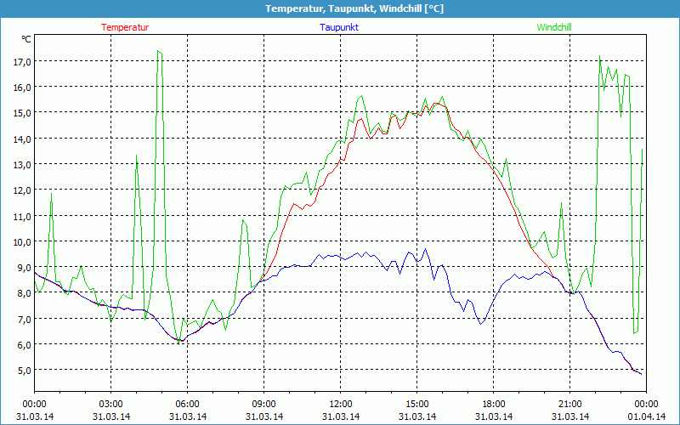Select the 12,0 y-axis label
680x425 pixels.
(22, 190)
